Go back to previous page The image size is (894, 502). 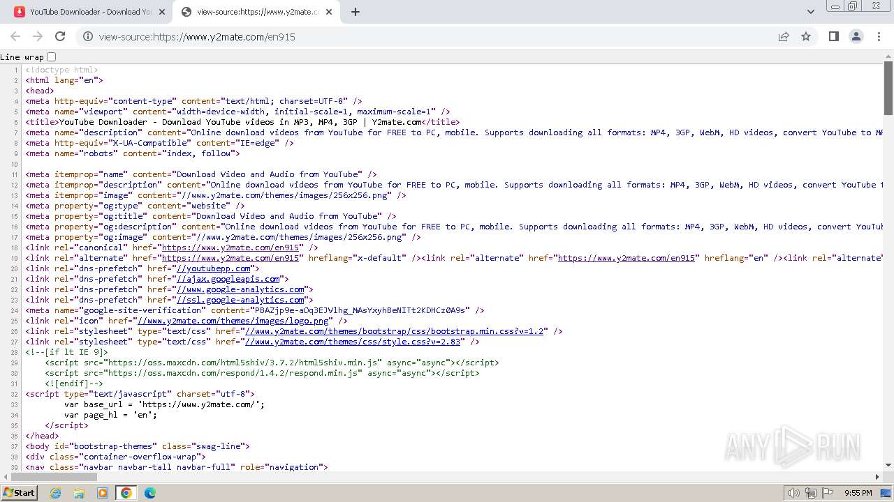coord(15,36)
